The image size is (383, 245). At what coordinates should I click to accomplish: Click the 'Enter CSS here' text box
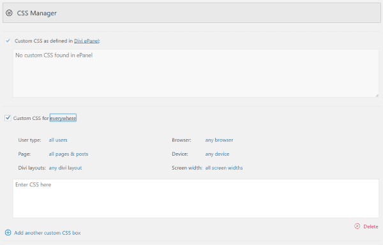196,198
